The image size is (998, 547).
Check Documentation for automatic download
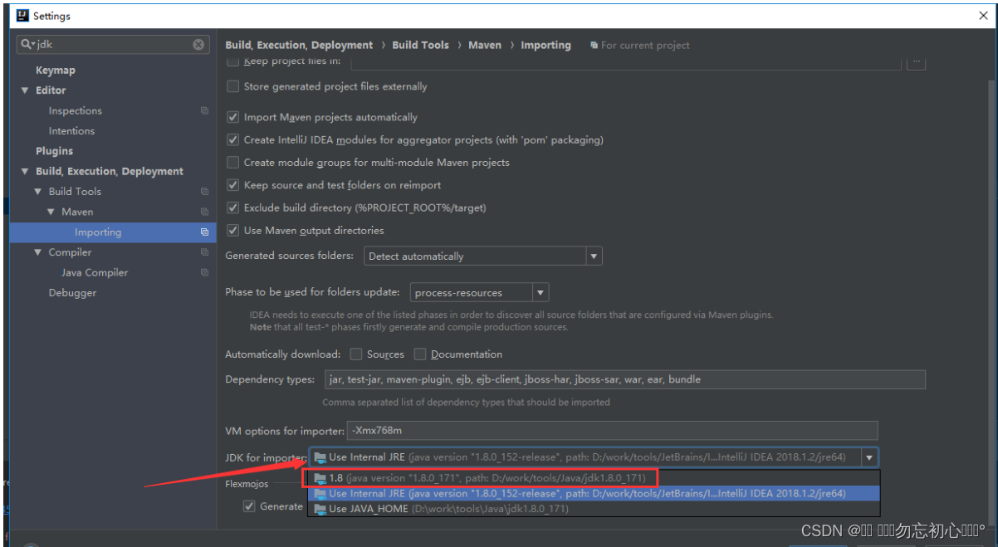[x=420, y=354]
